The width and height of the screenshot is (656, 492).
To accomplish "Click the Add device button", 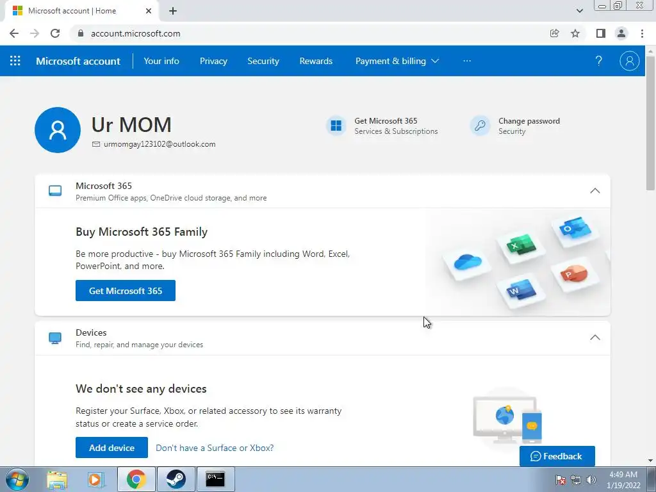I will pos(111,448).
